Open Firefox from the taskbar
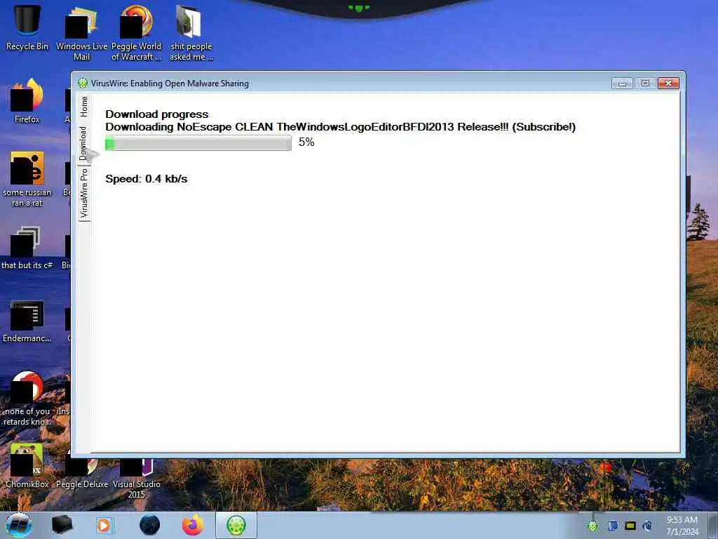This screenshot has height=539, width=718. [193, 525]
